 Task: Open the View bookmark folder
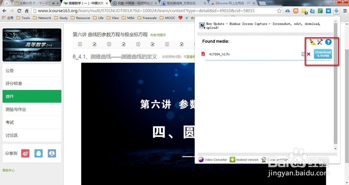coord(113,18)
